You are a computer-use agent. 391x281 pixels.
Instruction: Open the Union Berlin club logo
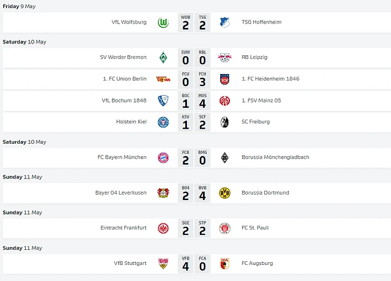163,79
